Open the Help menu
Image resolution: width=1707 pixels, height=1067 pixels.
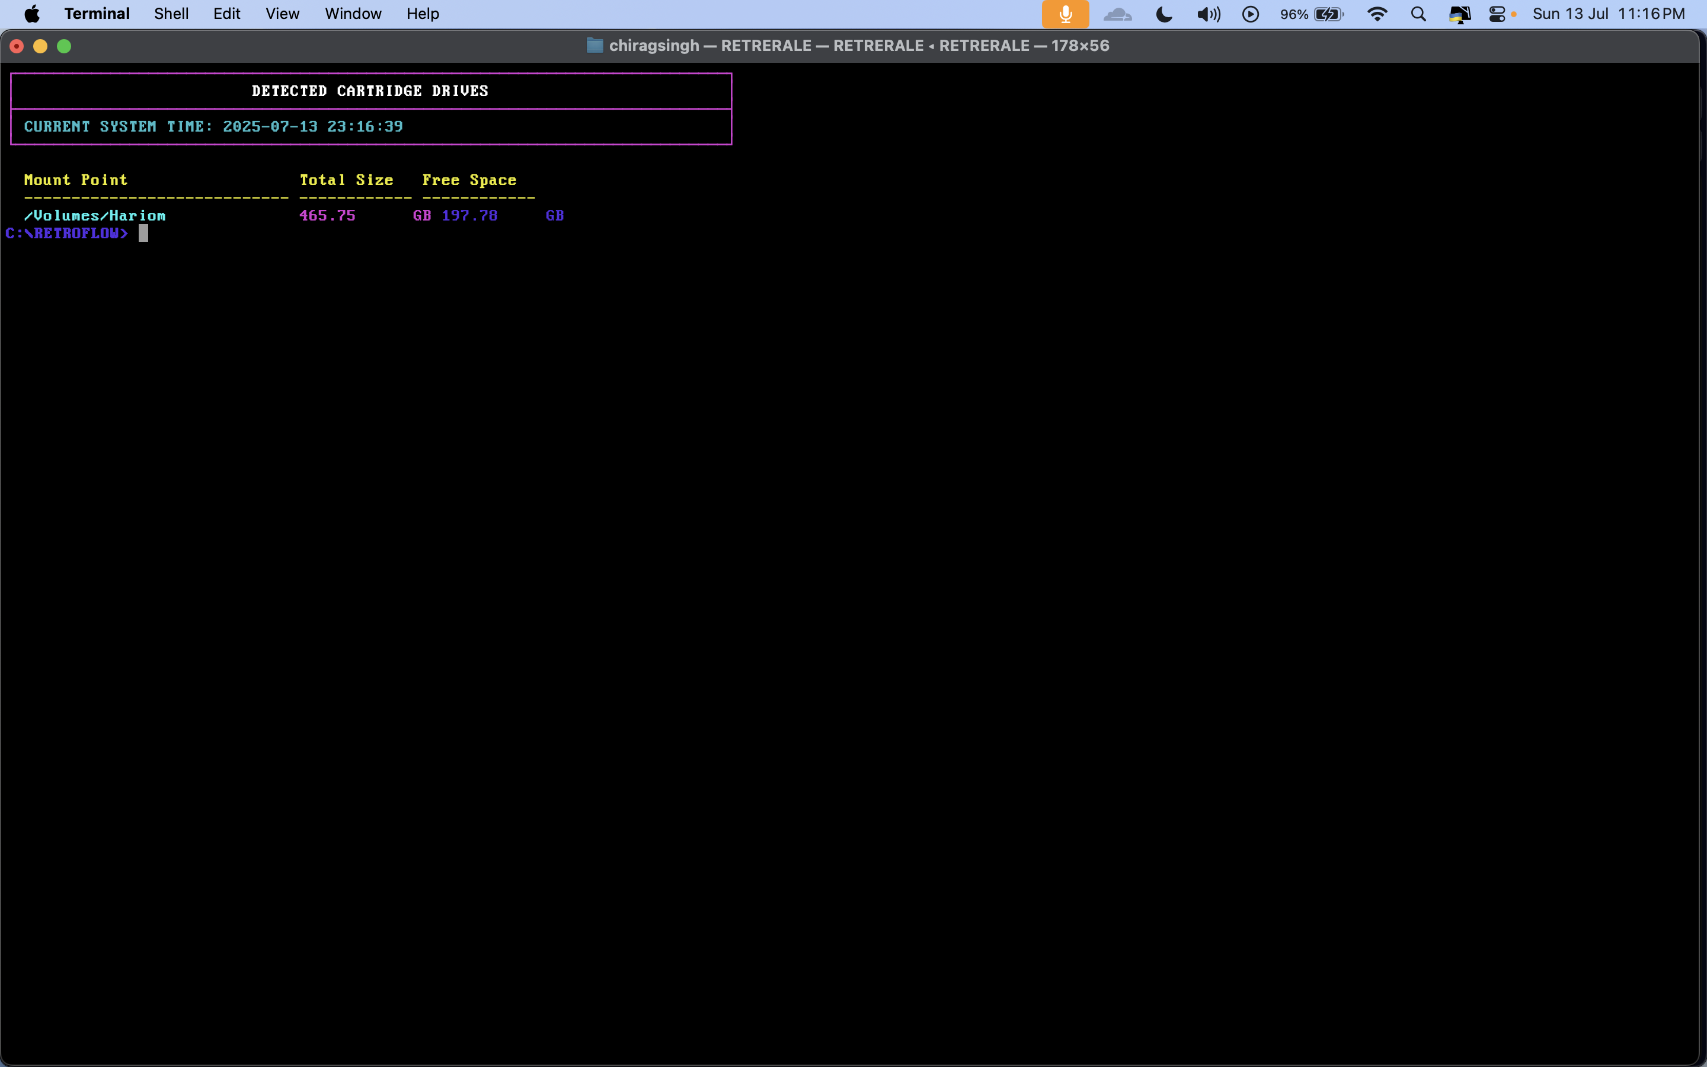point(423,14)
